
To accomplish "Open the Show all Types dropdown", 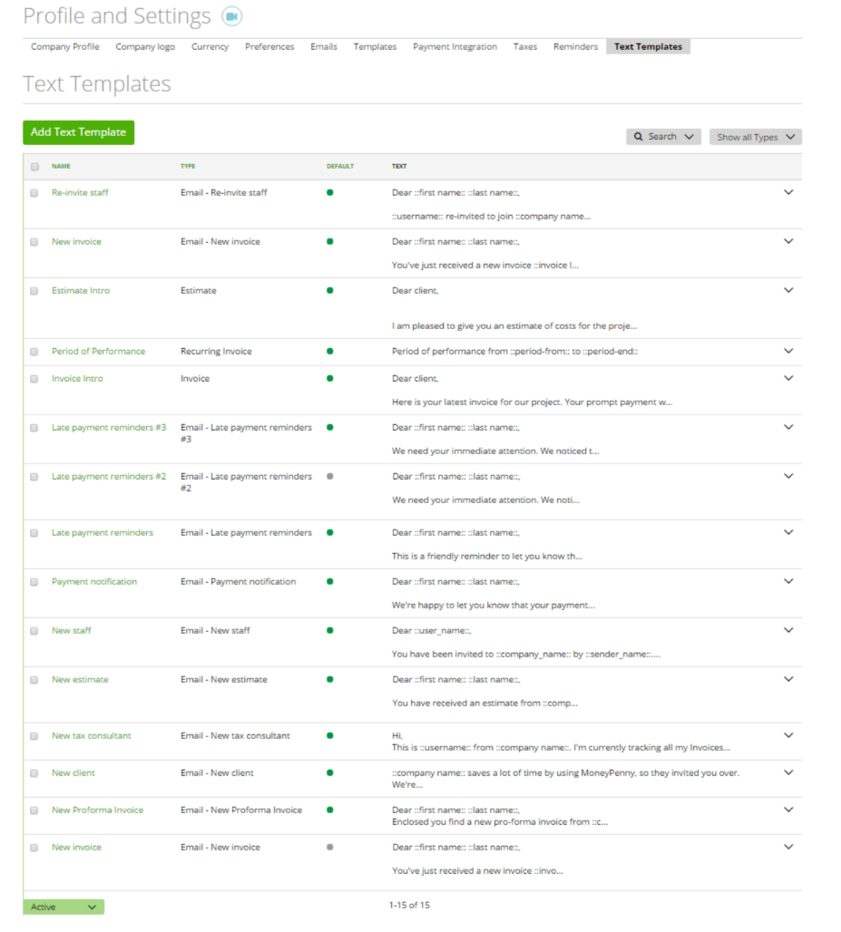I will tap(755, 136).
